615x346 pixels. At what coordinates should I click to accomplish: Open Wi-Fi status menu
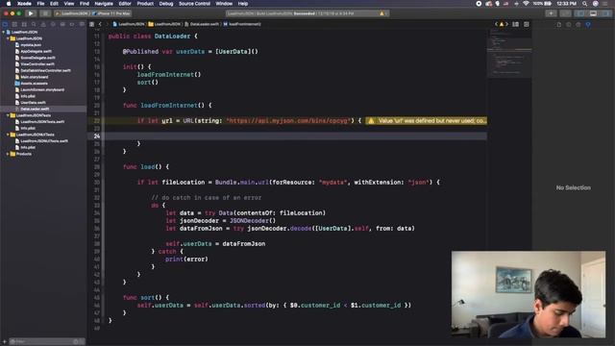(x=526, y=4)
